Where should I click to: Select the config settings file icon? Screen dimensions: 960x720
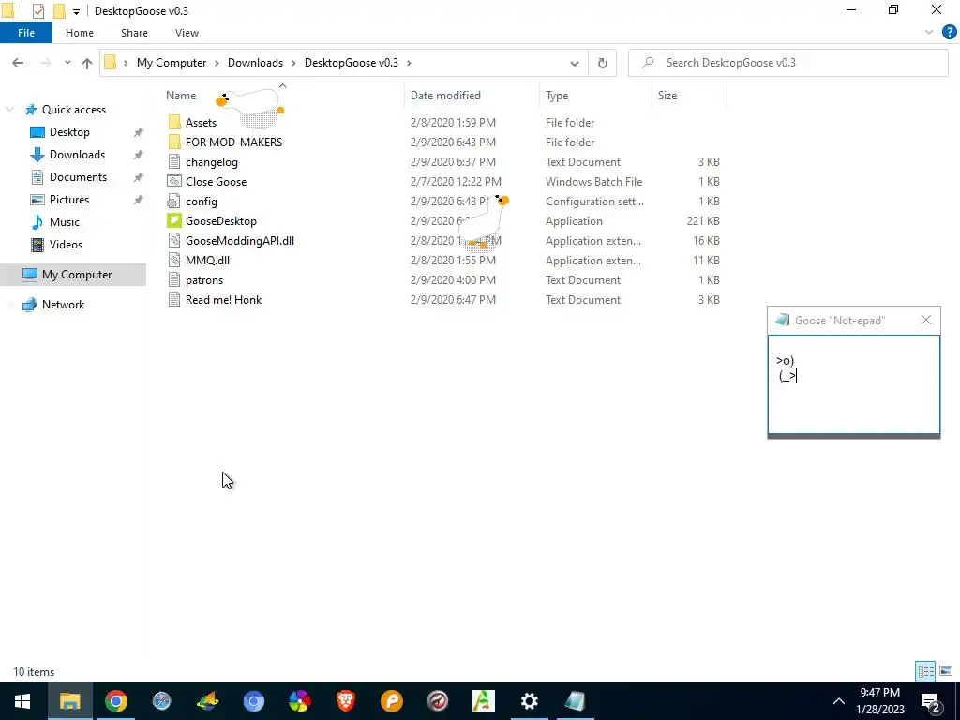pyautogui.click(x=174, y=201)
